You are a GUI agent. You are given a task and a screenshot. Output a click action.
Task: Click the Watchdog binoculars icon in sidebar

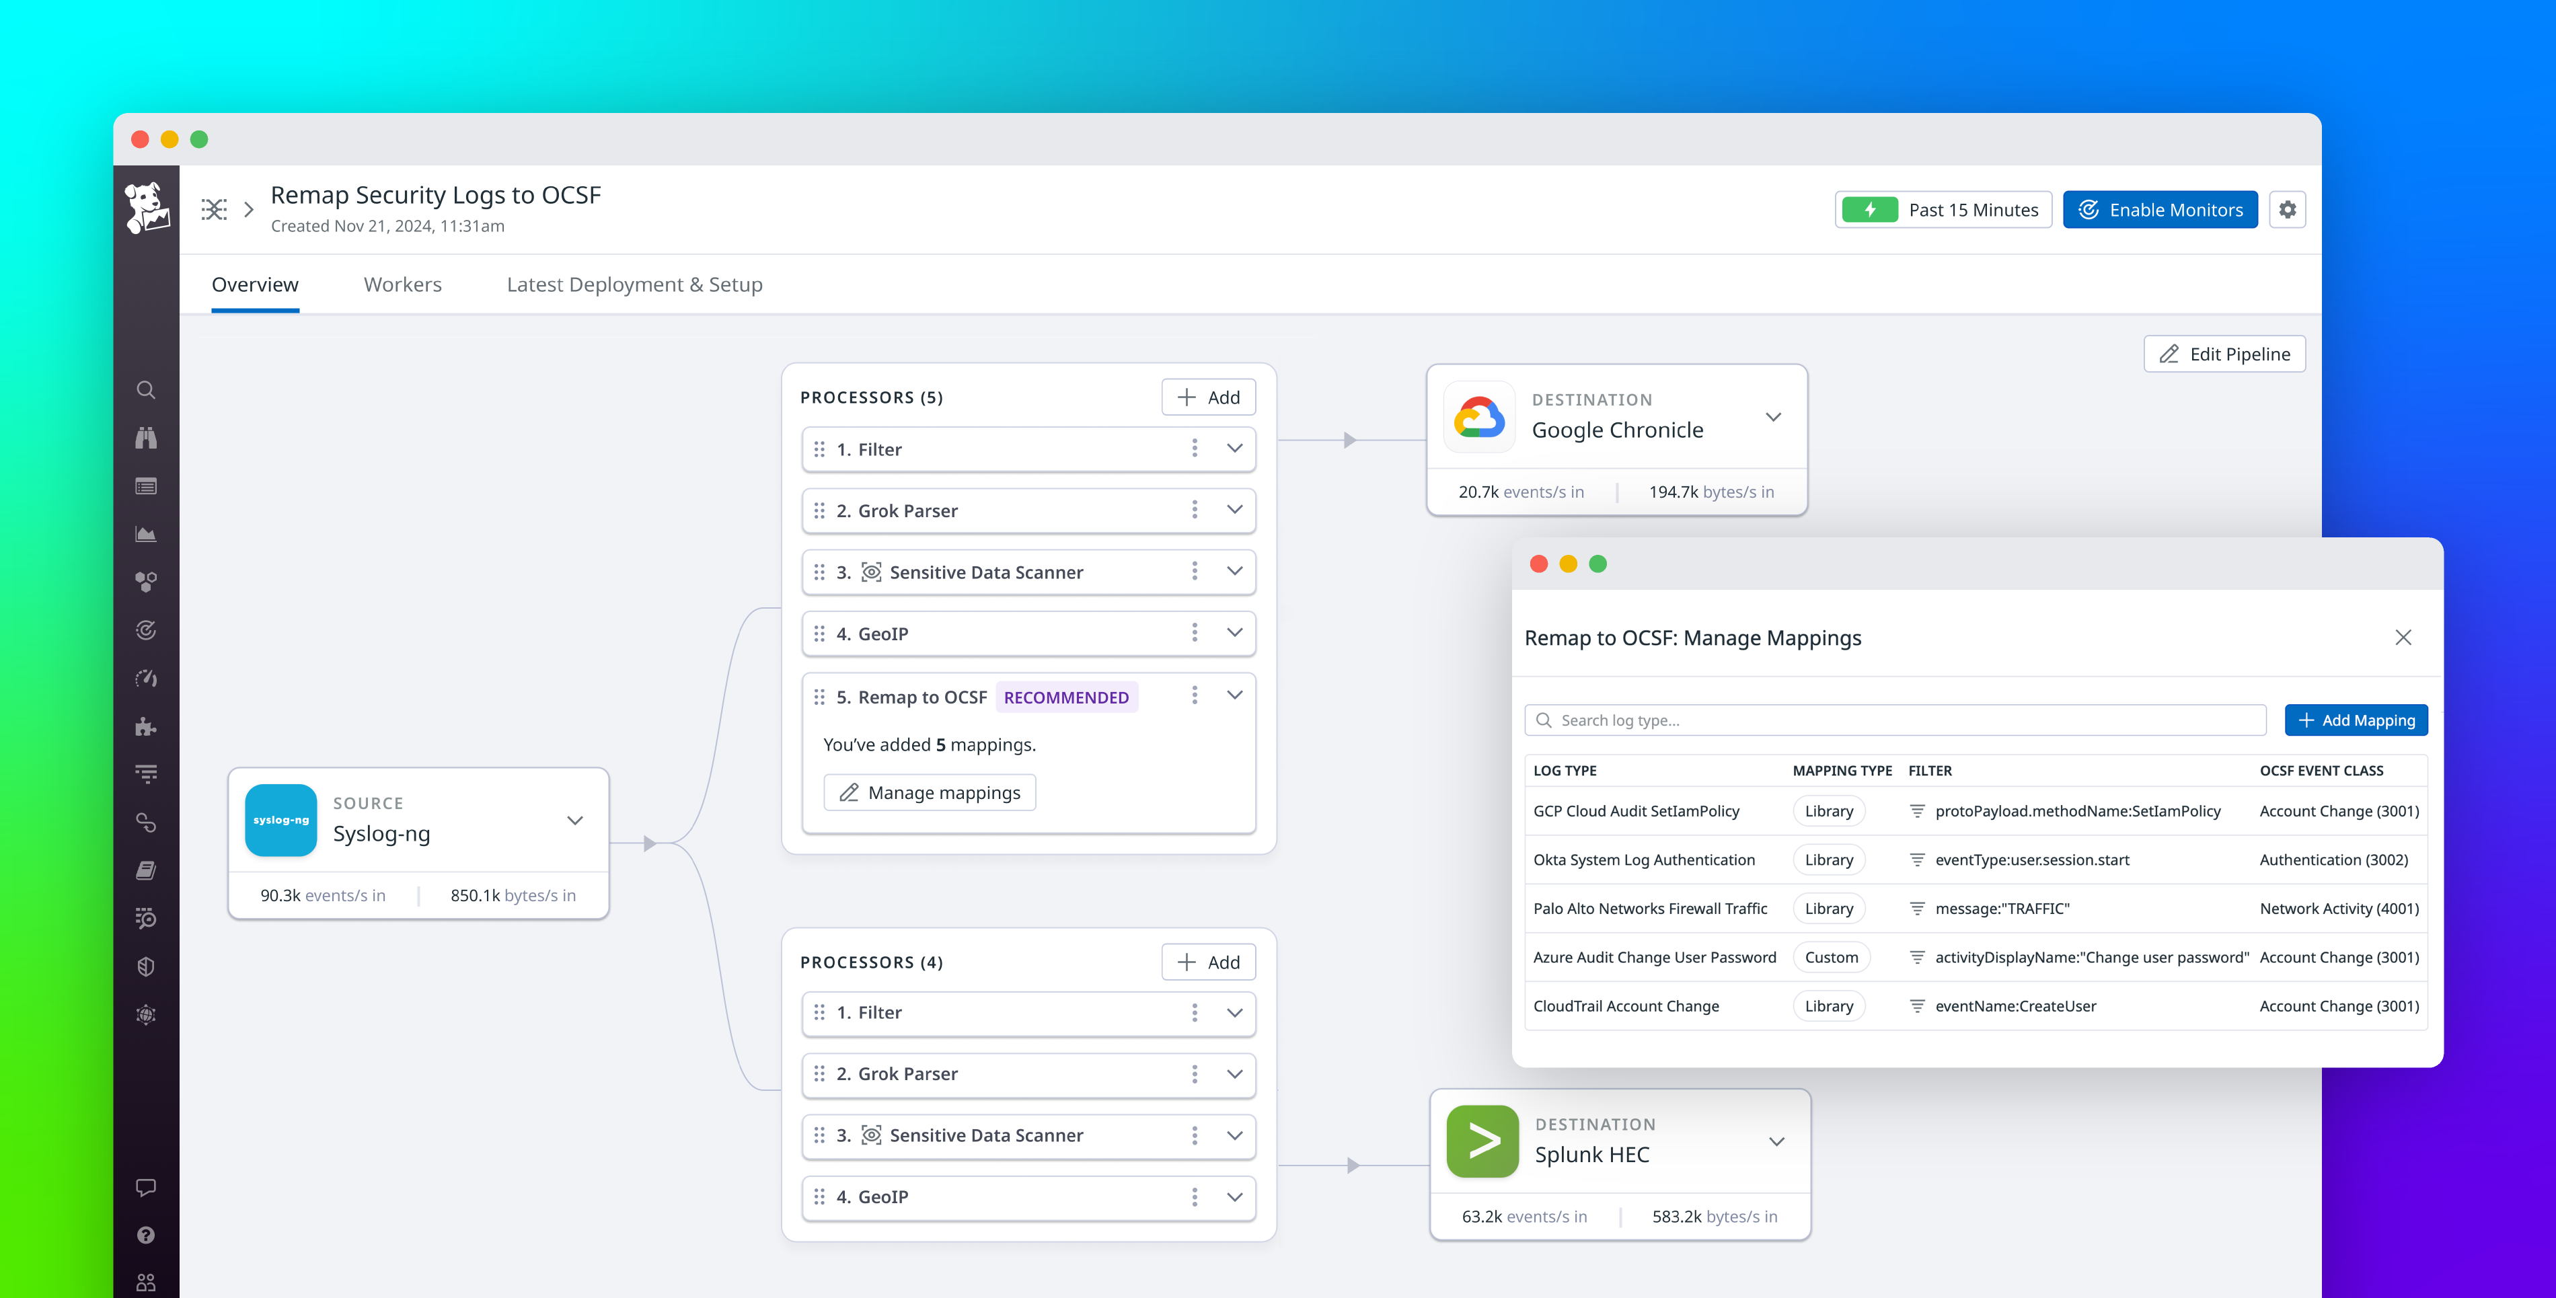146,438
